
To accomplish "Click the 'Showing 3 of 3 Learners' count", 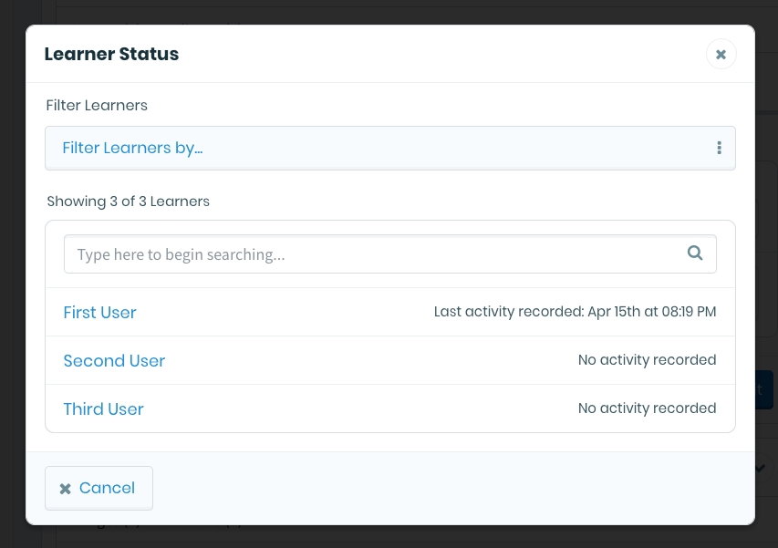I will click(128, 202).
